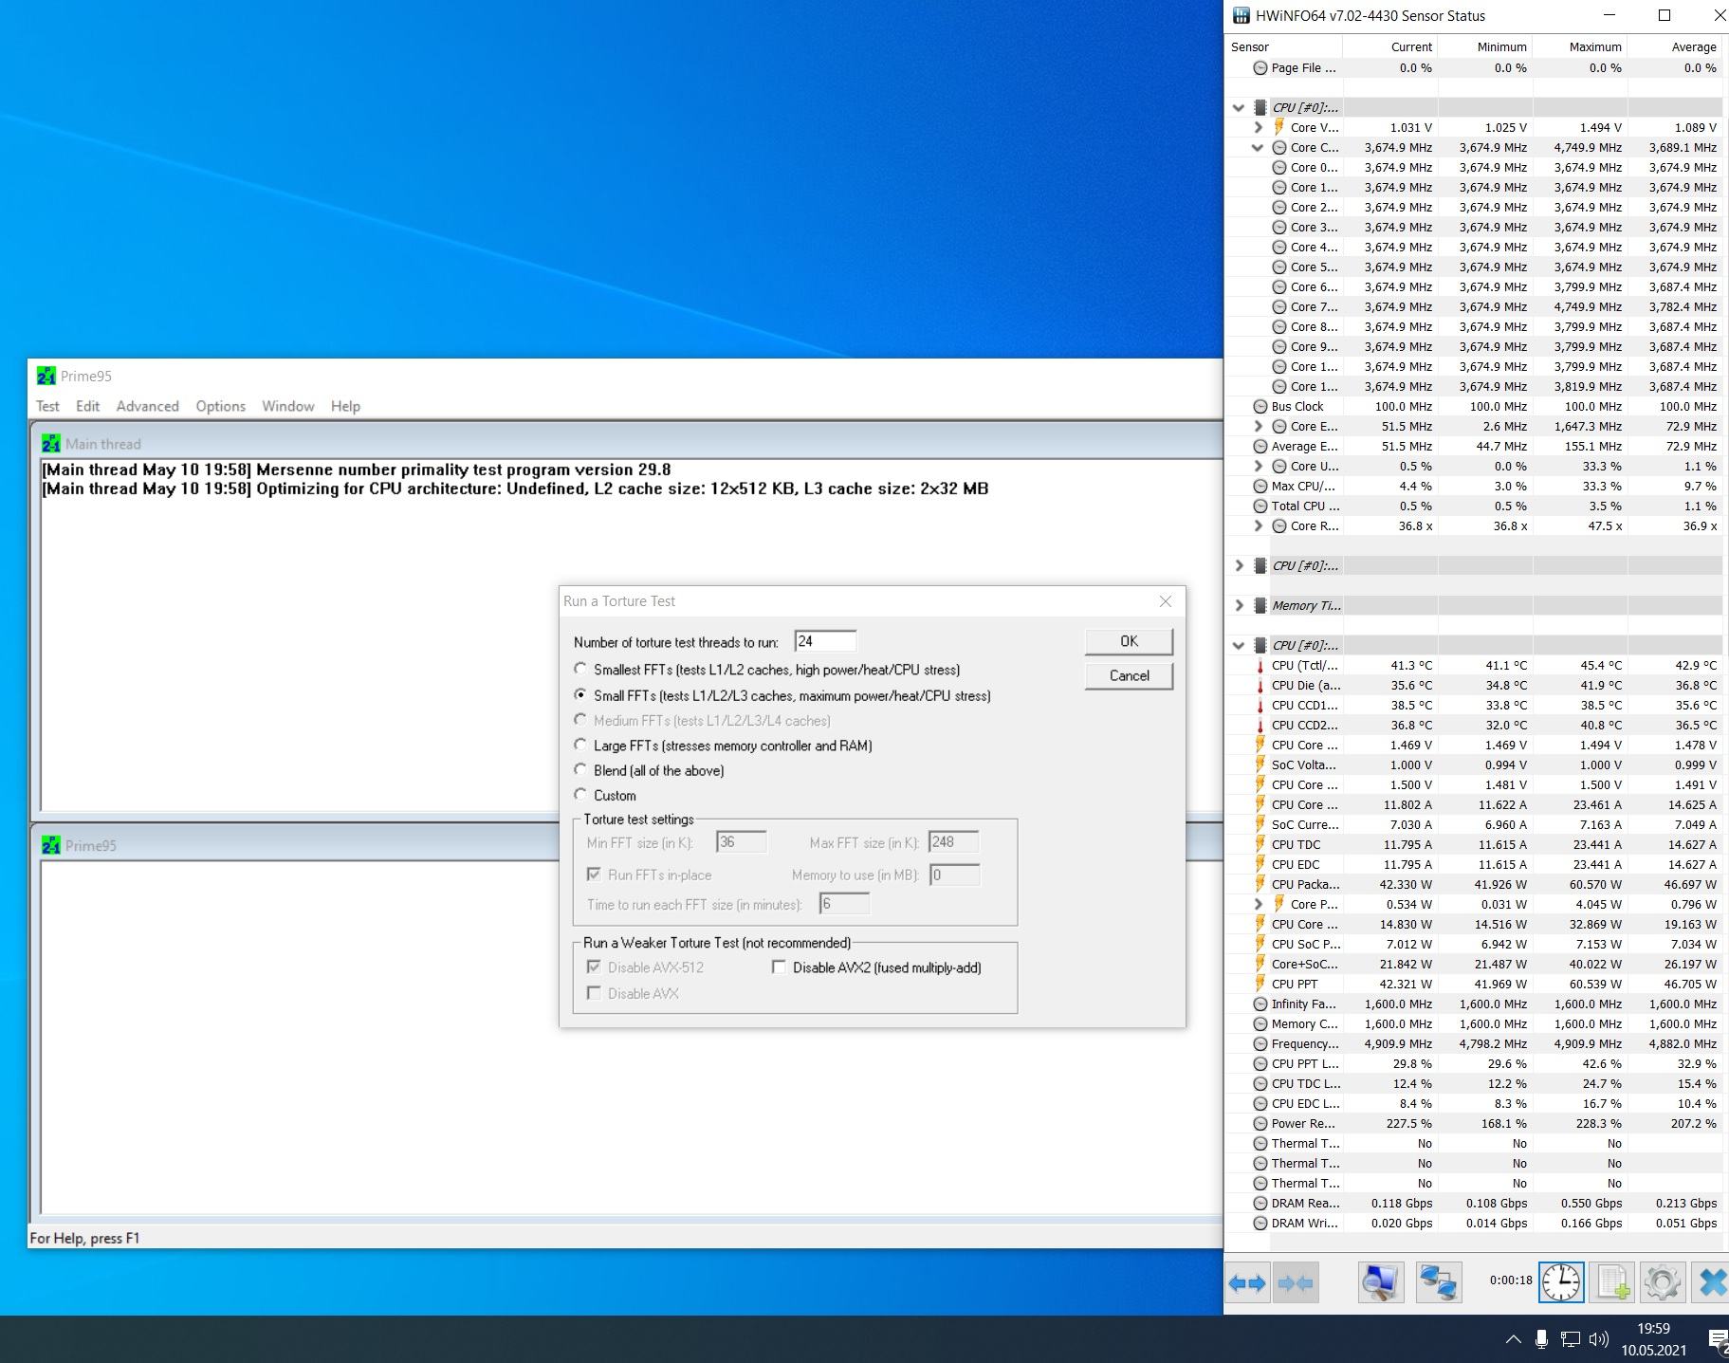Open HWiNFO remote monitor computer icon
This screenshot has width=1729, height=1363.
(x=1380, y=1283)
